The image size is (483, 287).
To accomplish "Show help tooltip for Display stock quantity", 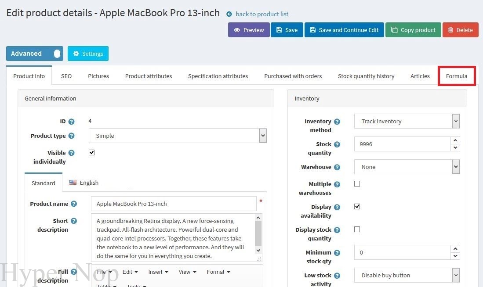I will (x=337, y=230).
